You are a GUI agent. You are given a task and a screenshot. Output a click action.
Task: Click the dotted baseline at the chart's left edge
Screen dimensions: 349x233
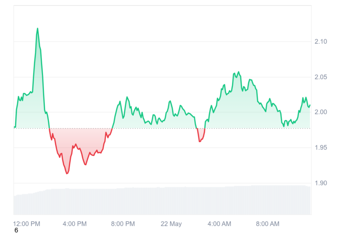click(x=15, y=128)
